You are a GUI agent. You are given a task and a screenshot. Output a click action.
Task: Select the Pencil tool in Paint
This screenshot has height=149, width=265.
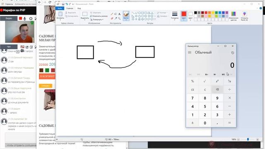point(112,14)
